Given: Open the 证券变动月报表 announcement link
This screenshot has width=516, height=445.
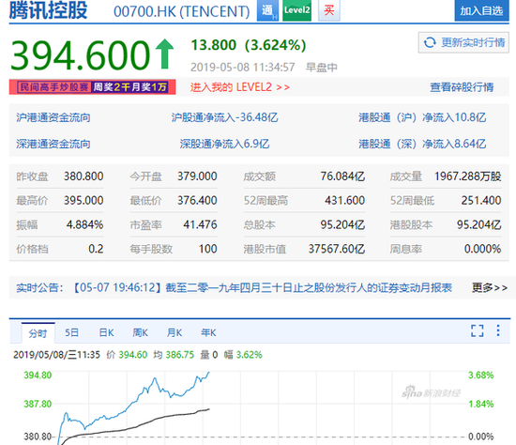Looking at the screenshot, I should pos(263,287).
